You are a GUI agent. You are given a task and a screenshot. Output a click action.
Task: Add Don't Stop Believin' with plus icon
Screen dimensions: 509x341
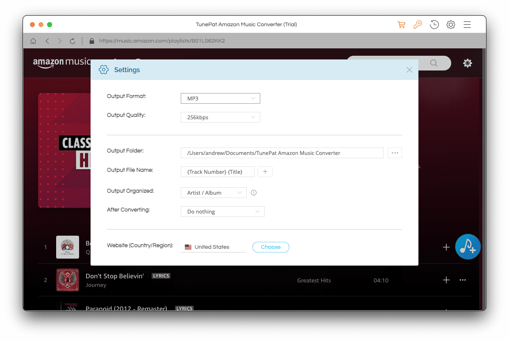point(446,280)
